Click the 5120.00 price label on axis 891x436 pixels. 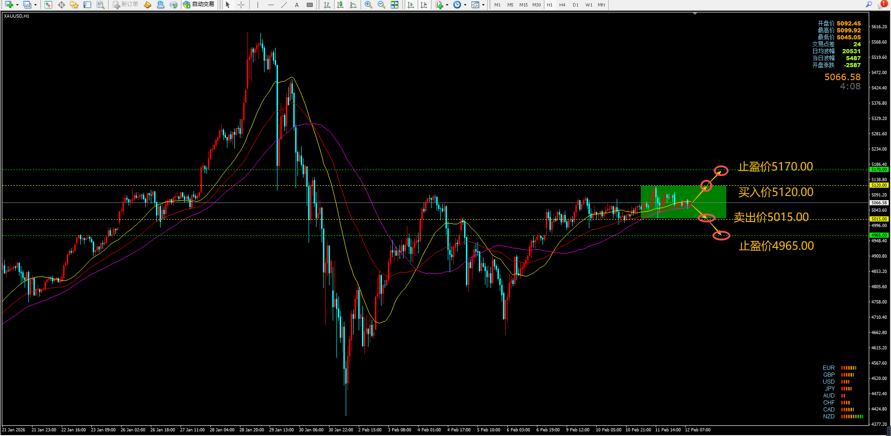tap(879, 185)
